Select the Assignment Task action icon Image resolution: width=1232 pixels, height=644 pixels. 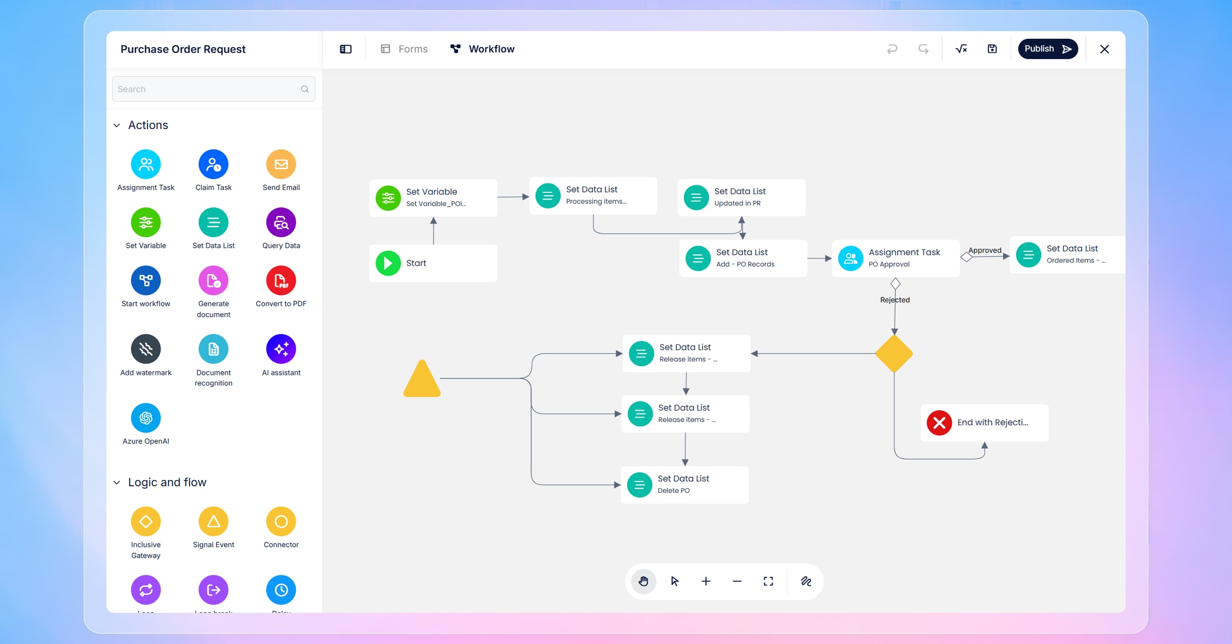click(x=146, y=164)
